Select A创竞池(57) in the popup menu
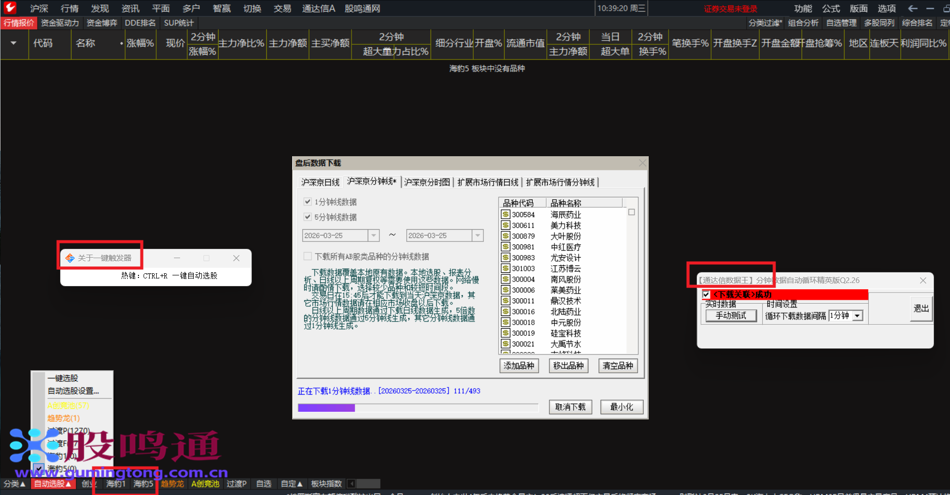Screen dimensions: 950x495 coord(68,406)
